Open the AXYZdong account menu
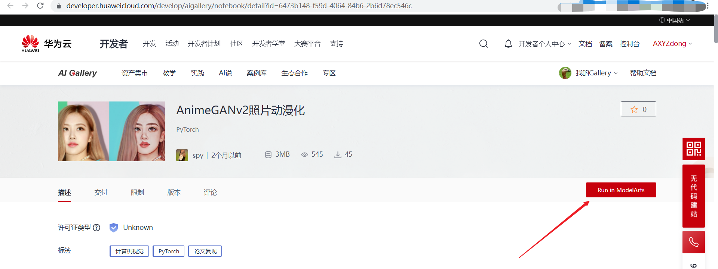718x269 pixels. 672,44
